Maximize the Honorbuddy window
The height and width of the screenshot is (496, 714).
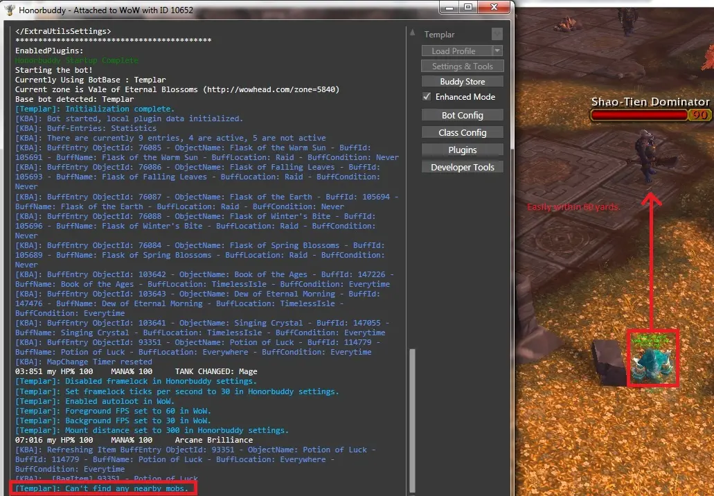(x=467, y=8)
